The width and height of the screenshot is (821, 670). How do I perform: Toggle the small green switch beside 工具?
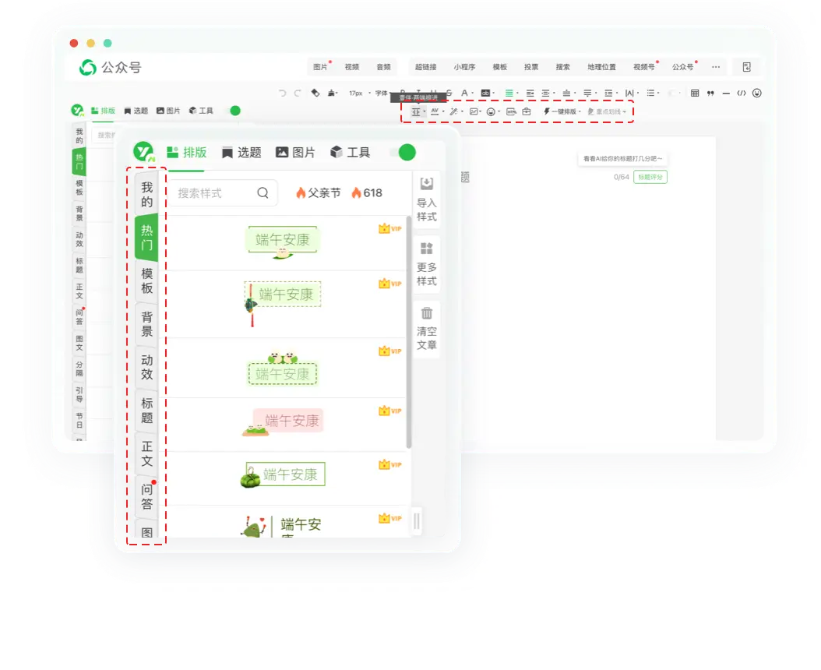233,111
